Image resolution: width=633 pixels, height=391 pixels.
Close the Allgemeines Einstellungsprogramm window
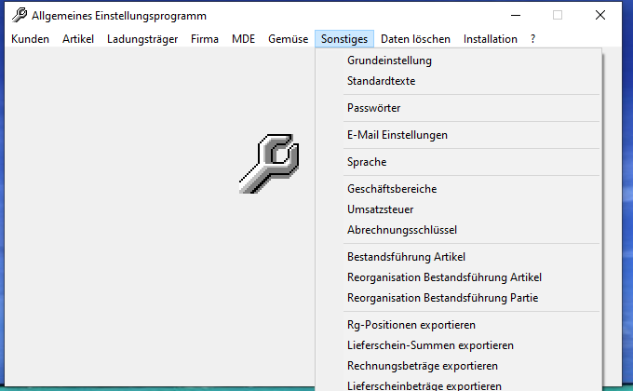[600, 15]
